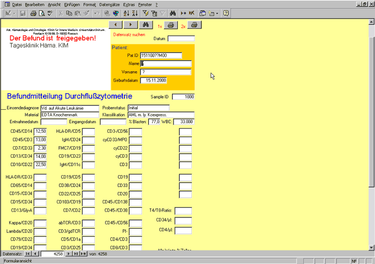Screen dimensions: 375x264
Task: Click the Insert Hyperlink globe icon
Action: pos(107,13)
